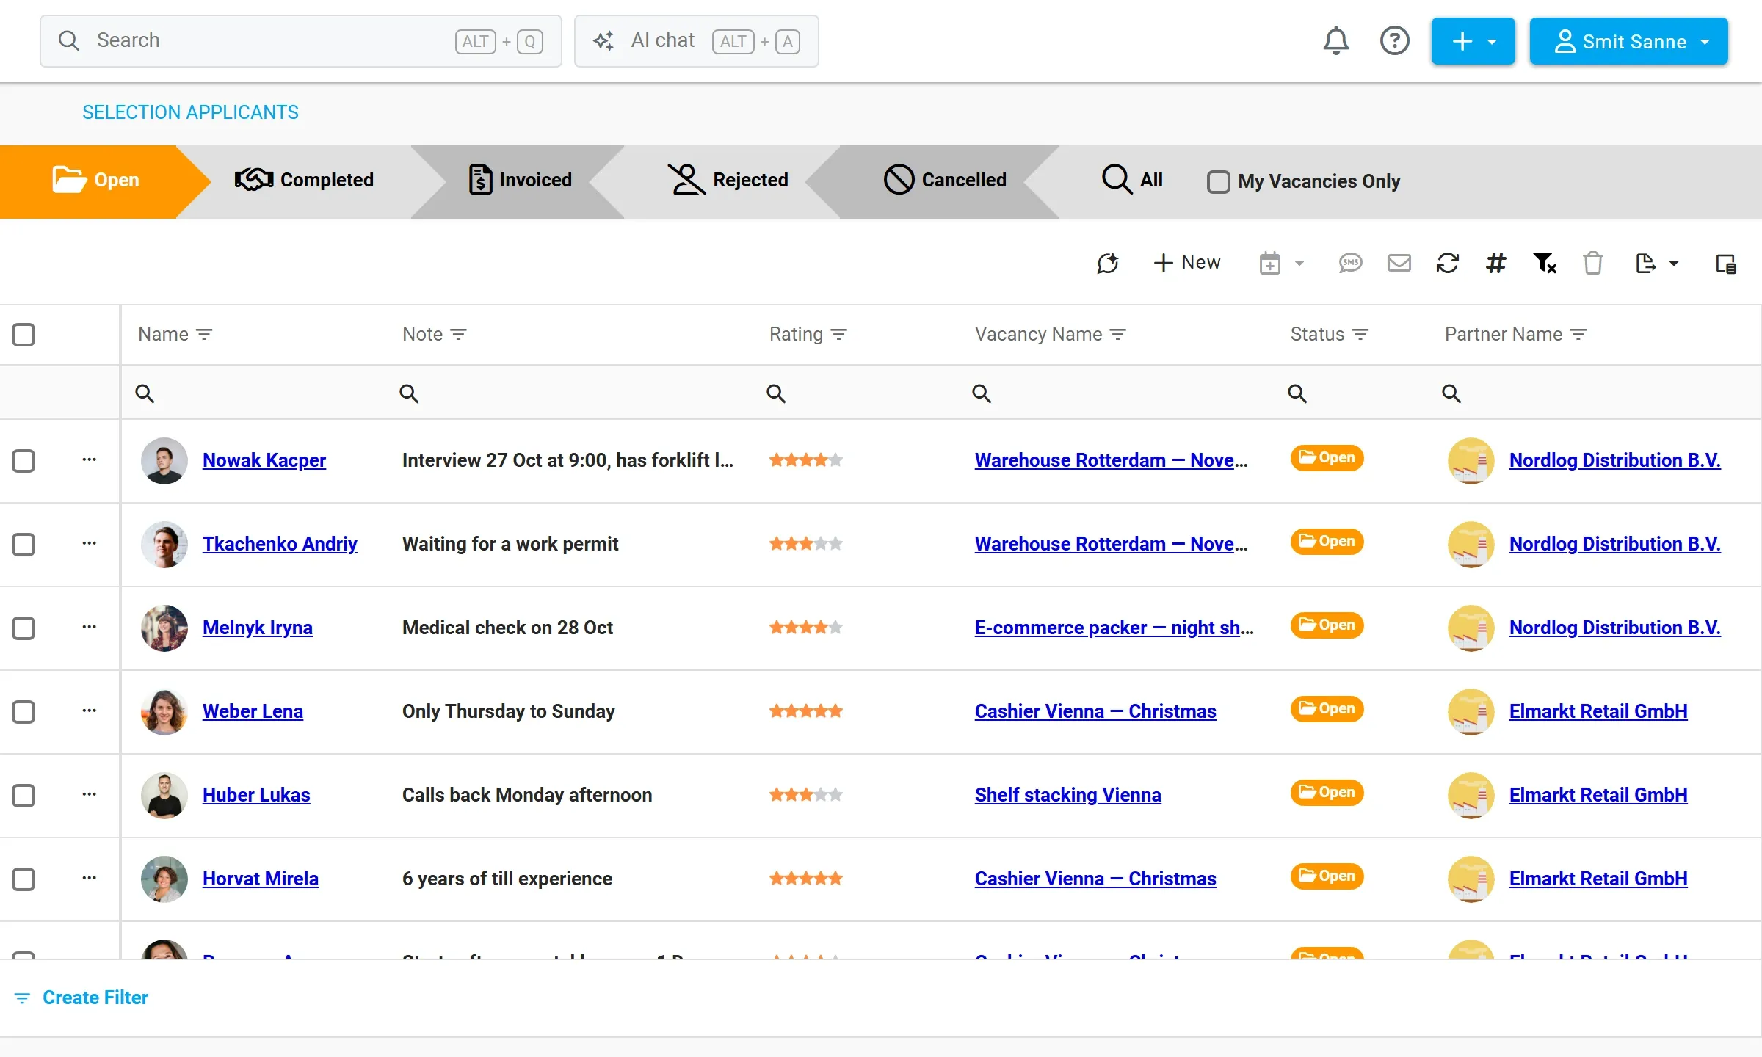Switch to the Cancelled tab

point(945,180)
